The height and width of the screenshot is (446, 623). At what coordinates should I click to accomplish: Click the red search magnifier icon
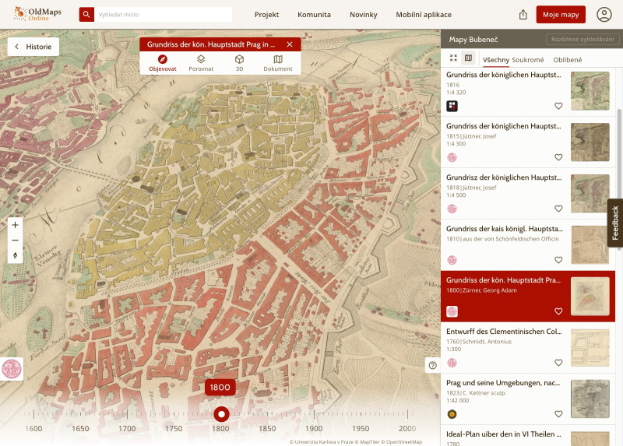86,15
